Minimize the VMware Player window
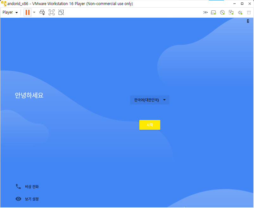 [x=234, y=3]
